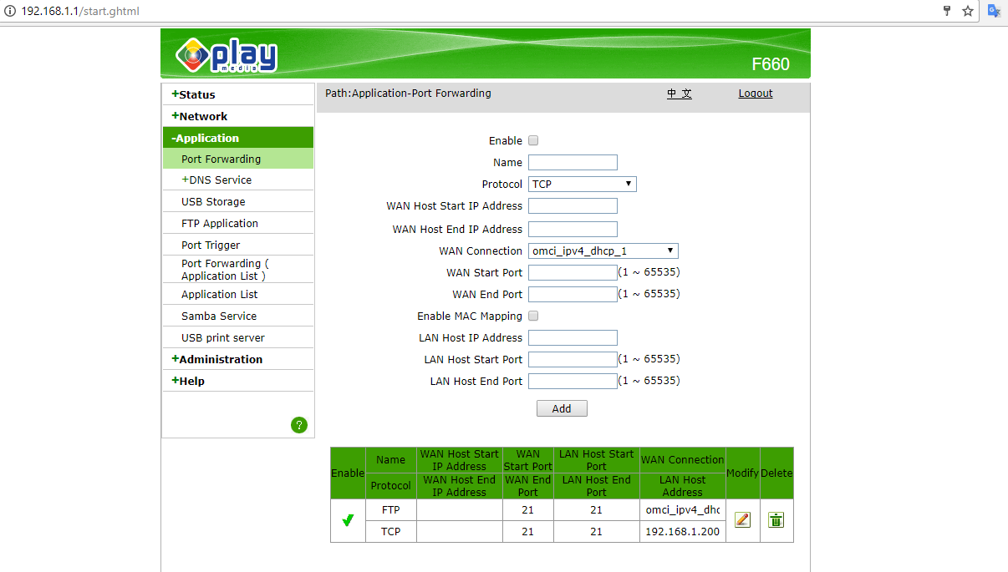This screenshot has width=1008, height=572.
Task: Click the WAN Start Port field
Action: (573, 273)
